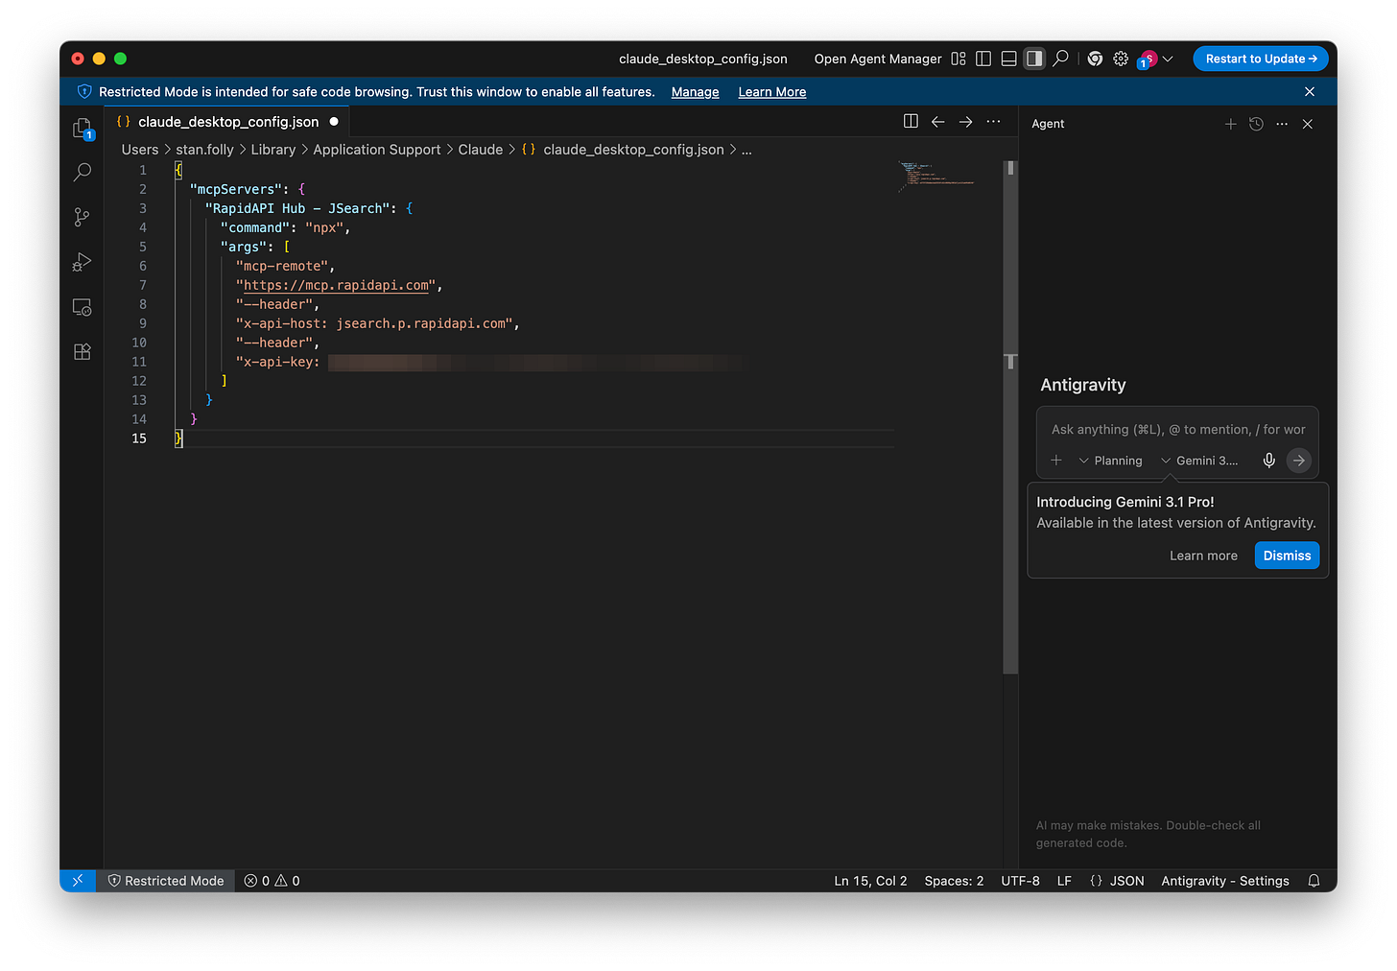Image resolution: width=1397 pixels, height=971 pixels.
Task: Open the Search view icon
Action: [x=83, y=173]
